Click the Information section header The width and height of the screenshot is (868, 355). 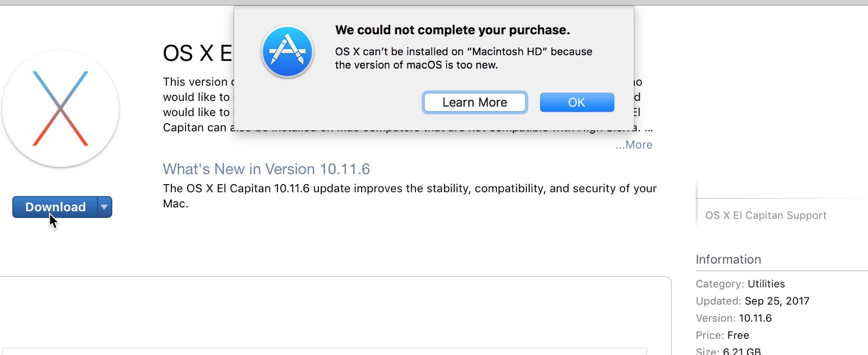(x=728, y=259)
